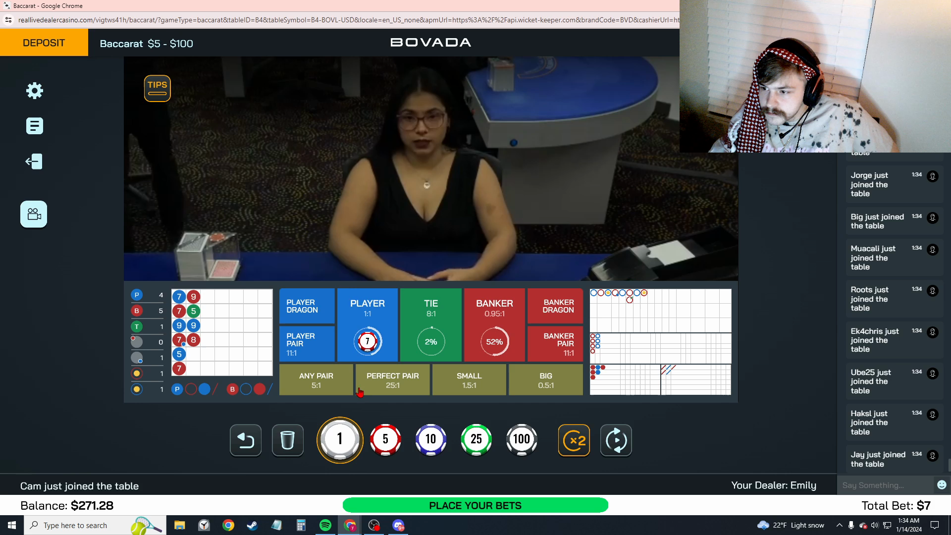Viewport: 951px width, 535px height.
Task: Click the Windows Start button
Action: tap(12, 525)
